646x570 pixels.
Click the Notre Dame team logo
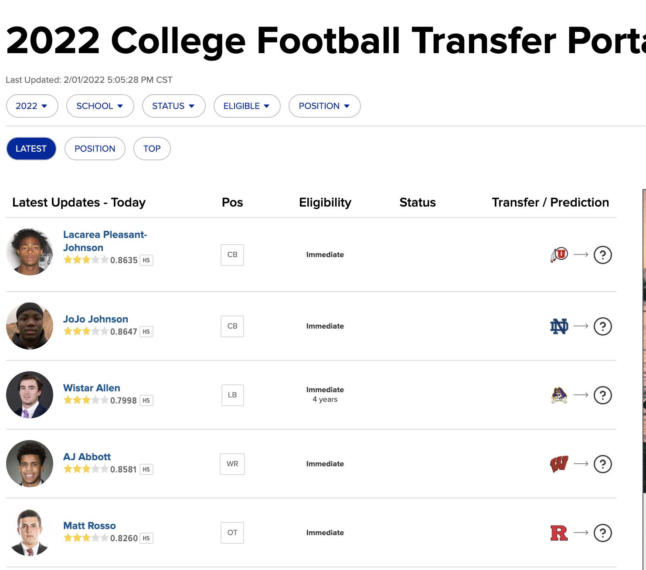(559, 326)
